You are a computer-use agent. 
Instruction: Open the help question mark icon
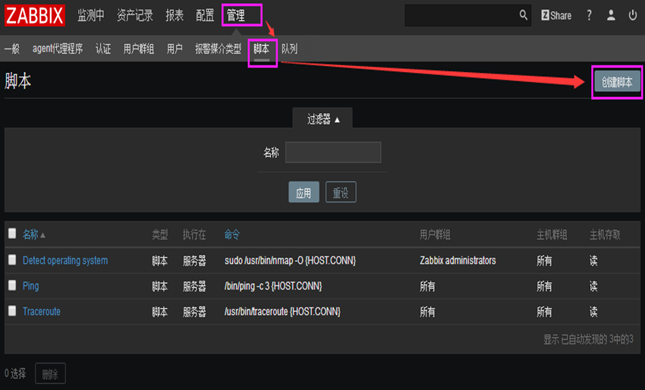[589, 16]
